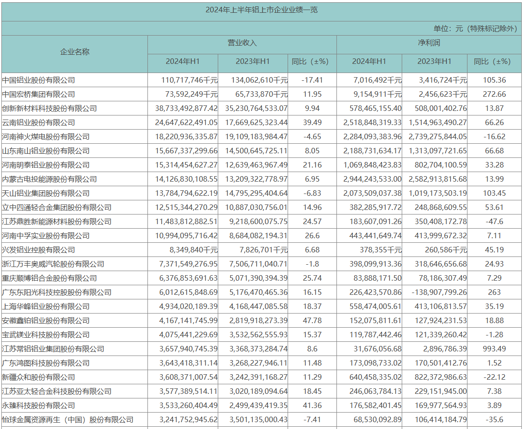Select "内蒙古电投能源股份有限公司" in the name column
525x429 pixels.
(x=49, y=179)
